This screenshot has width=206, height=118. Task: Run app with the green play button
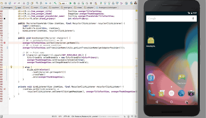71,3
